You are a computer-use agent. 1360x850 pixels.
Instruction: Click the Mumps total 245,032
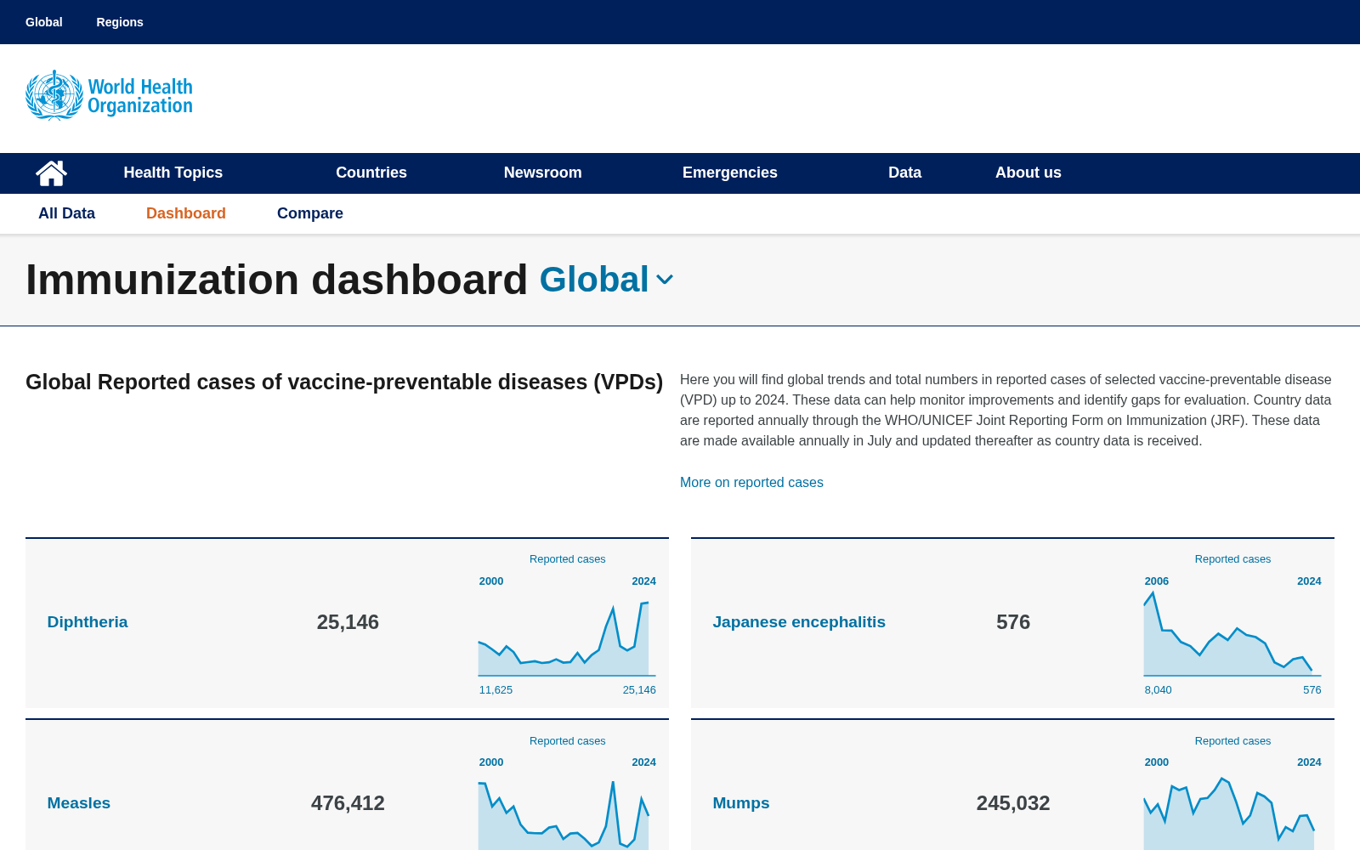[x=1013, y=803]
